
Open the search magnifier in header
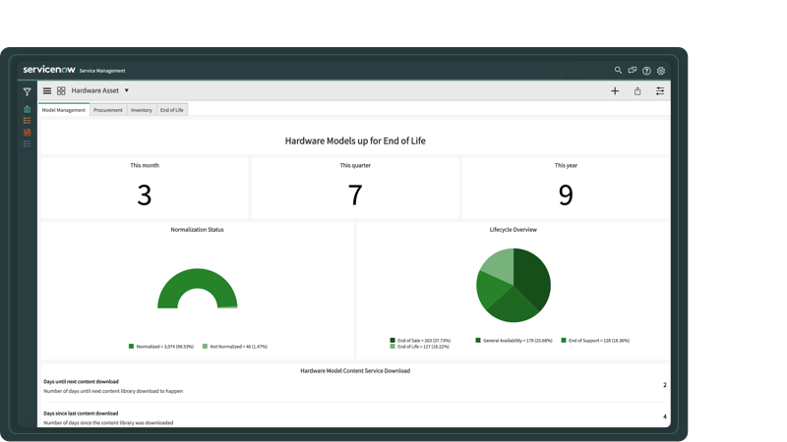point(619,70)
